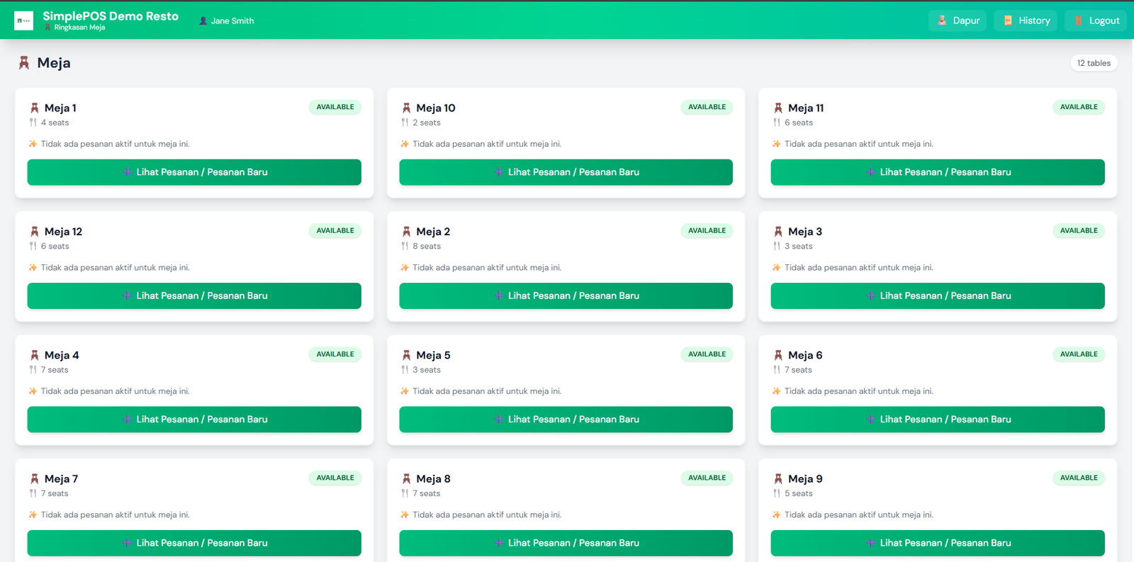The width and height of the screenshot is (1134, 562).
Task: Click the chair icon of Meja 7
Action: 34,478
